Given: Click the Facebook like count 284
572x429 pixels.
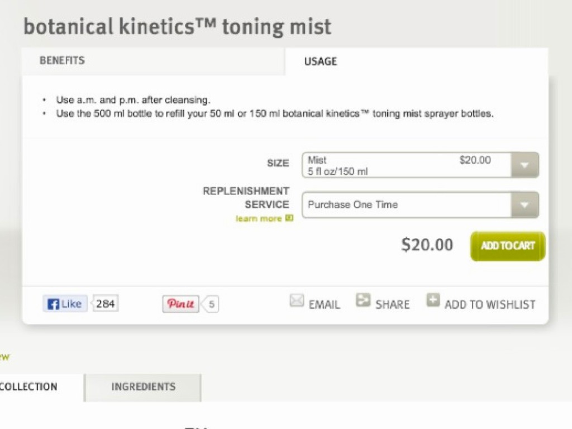Looking at the screenshot, I should [x=105, y=304].
